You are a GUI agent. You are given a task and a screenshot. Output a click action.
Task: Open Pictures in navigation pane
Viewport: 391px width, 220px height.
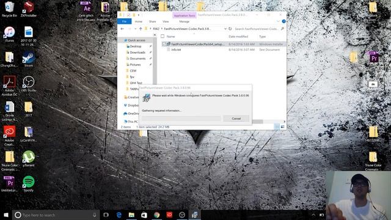tap(135, 65)
